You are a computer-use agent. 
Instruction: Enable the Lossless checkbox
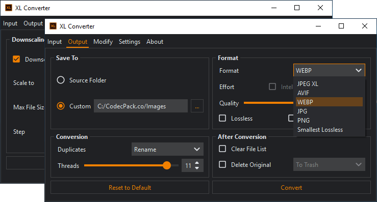coord(222,118)
